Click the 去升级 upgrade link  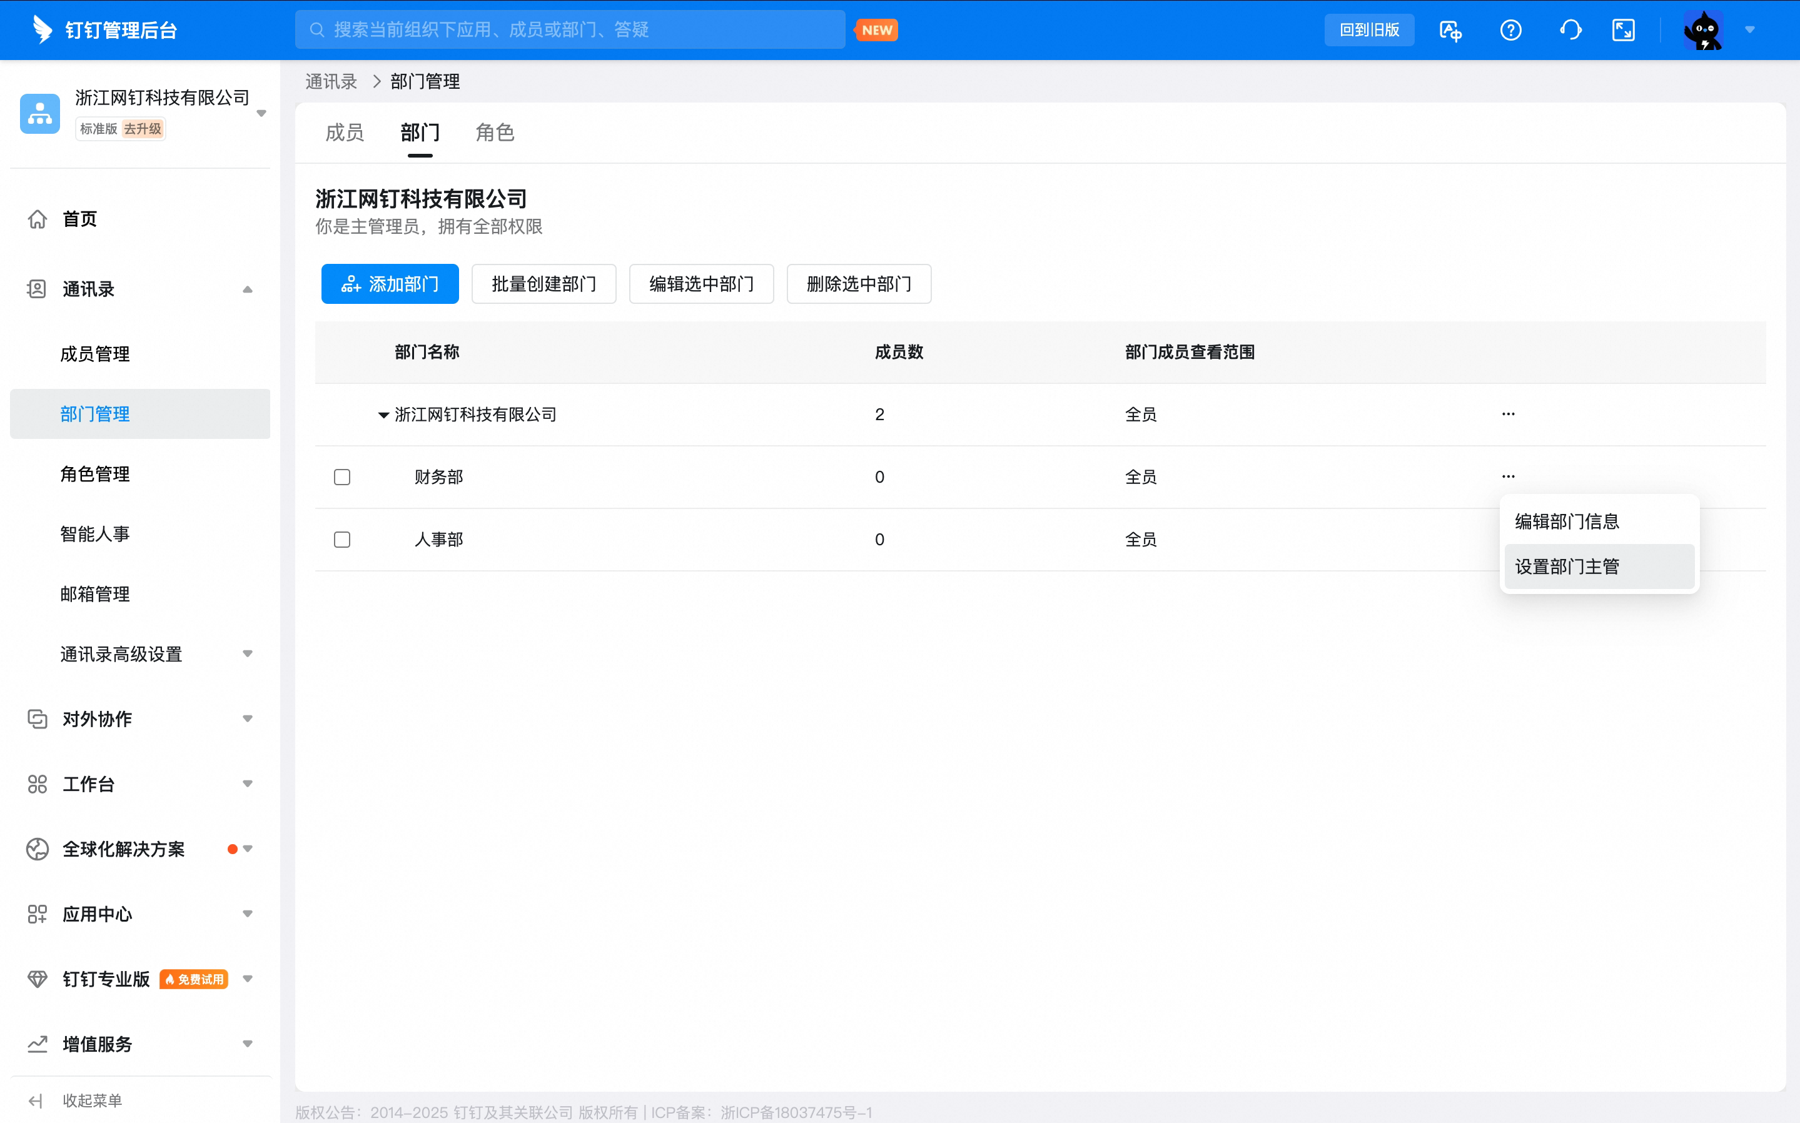click(143, 129)
